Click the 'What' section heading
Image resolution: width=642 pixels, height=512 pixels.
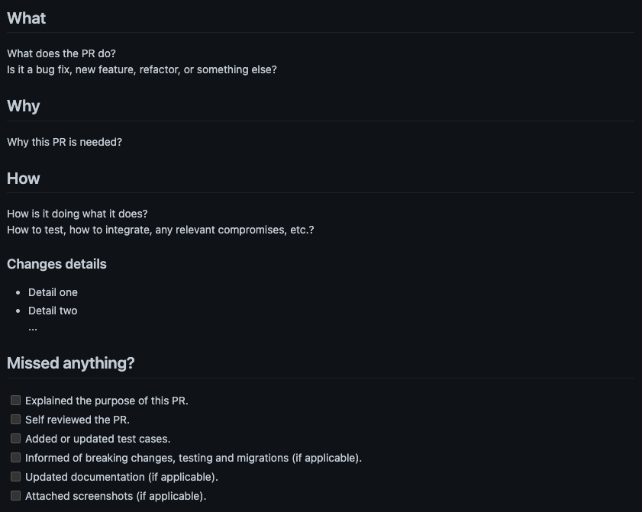pos(27,18)
